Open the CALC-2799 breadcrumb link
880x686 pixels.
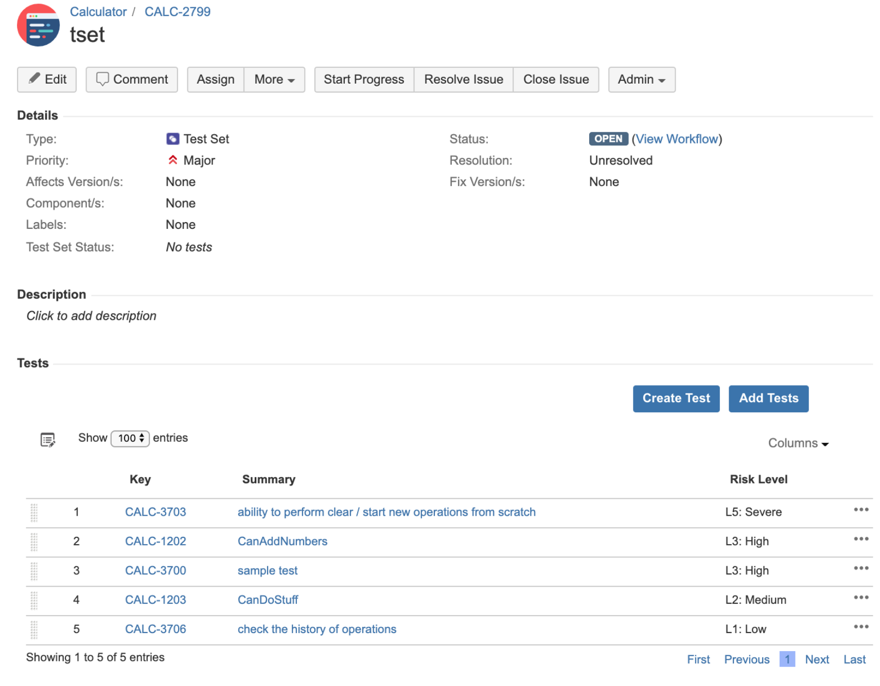pyautogui.click(x=177, y=12)
